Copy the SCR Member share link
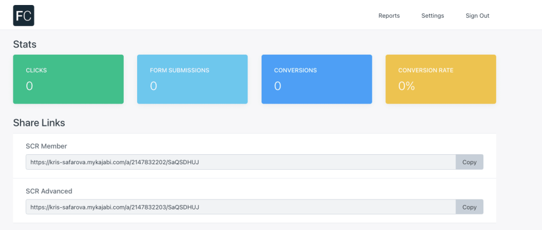 point(470,162)
